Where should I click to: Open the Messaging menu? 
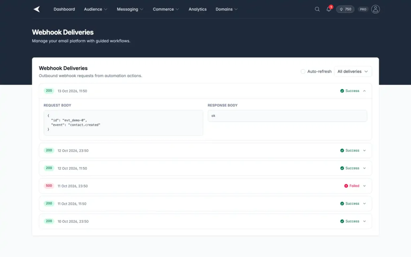pos(130,9)
